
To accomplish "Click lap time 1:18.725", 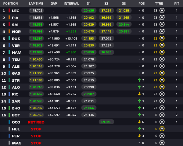I will pyautogui.click(x=36, y=10).
